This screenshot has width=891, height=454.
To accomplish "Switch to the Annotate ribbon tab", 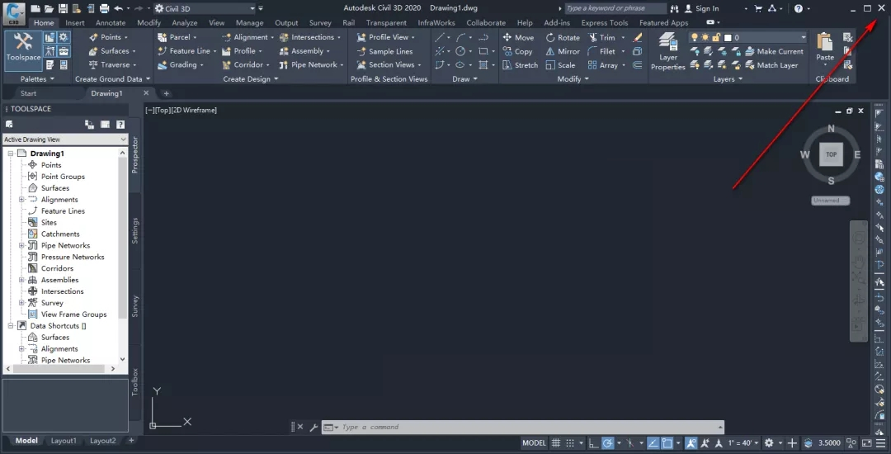I will coord(111,23).
